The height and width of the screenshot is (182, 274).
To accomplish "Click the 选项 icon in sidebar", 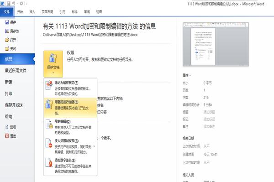I will (x=7, y=127).
